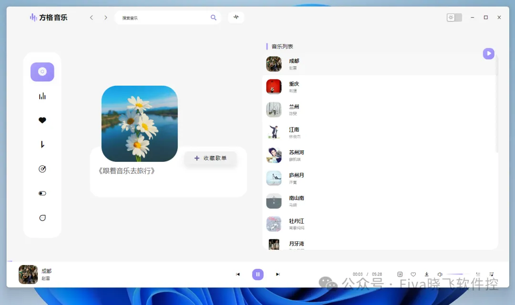Skip to the next track
Screen dimensions: 515x305
point(278,274)
